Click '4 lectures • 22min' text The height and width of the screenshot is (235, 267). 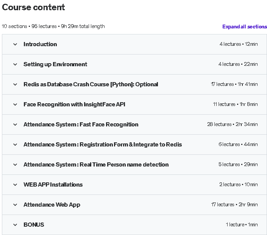coord(238,64)
